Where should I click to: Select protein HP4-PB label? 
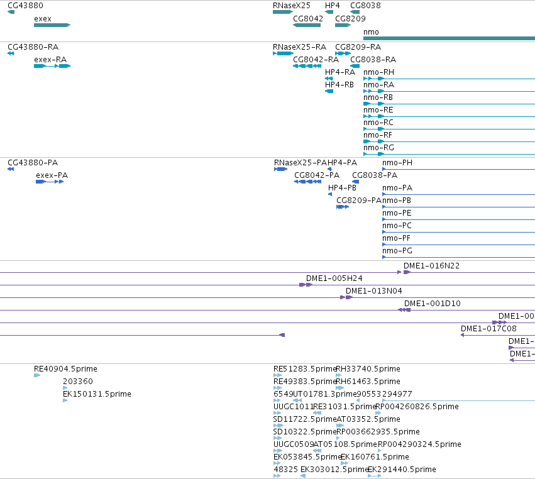pos(342,188)
